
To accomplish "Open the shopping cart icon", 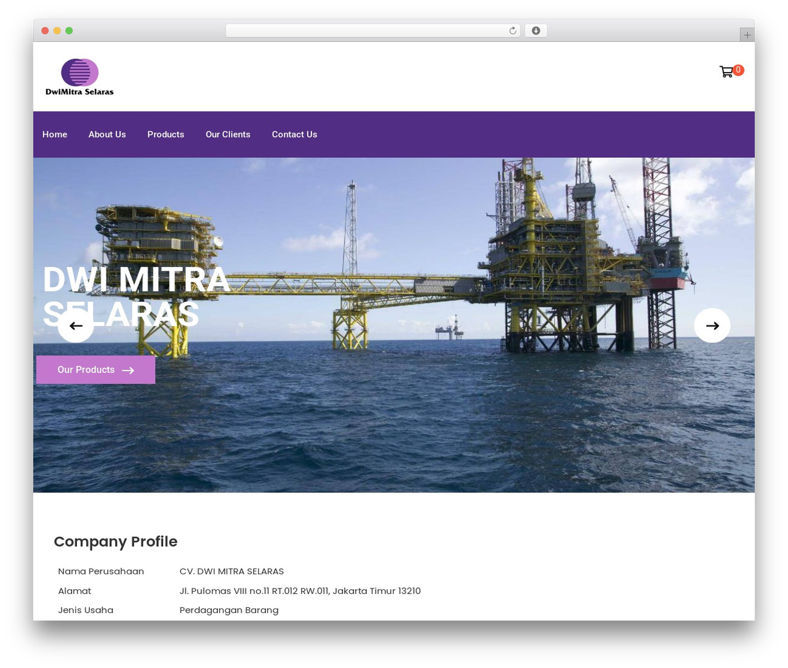I will (x=726, y=72).
